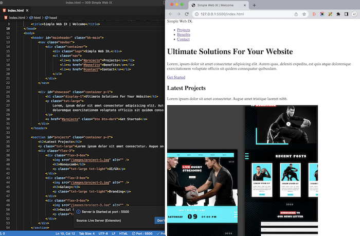Viewport: 360px width, 236px height.
Task: Open a new browser tab
Action: (254, 5)
